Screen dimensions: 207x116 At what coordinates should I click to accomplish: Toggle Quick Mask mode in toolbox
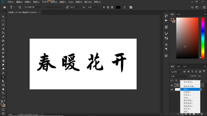pos(3,110)
